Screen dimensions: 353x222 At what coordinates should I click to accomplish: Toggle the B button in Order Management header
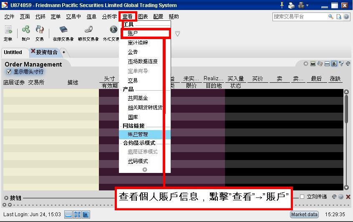(334, 64)
